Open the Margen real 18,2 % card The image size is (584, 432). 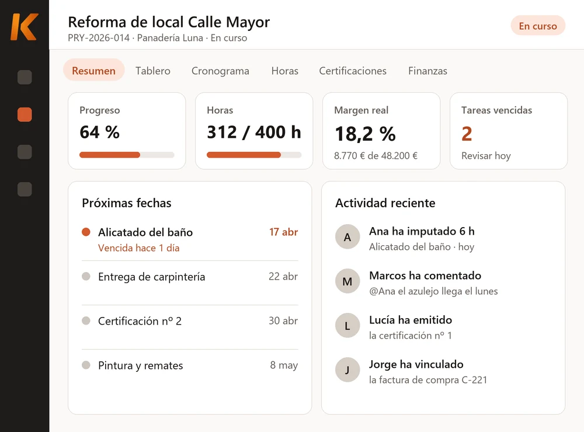click(x=381, y=131)
